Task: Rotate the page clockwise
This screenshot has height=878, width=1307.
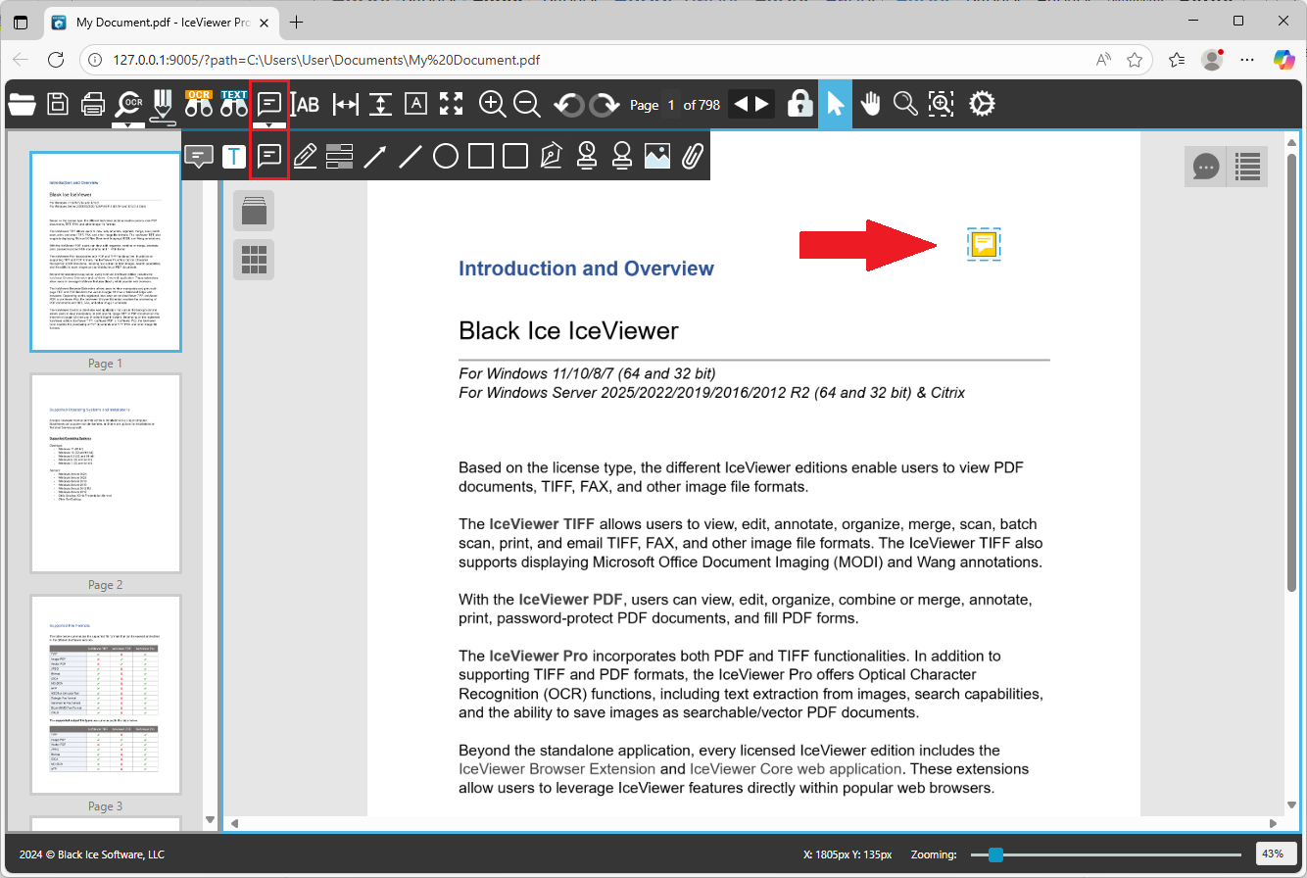Action: click(x=605, y=104)
